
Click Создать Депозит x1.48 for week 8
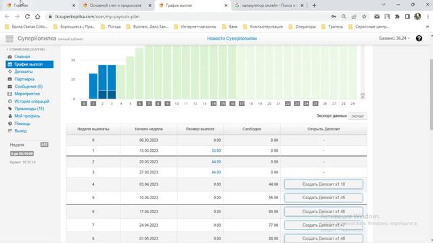[323, 238]
